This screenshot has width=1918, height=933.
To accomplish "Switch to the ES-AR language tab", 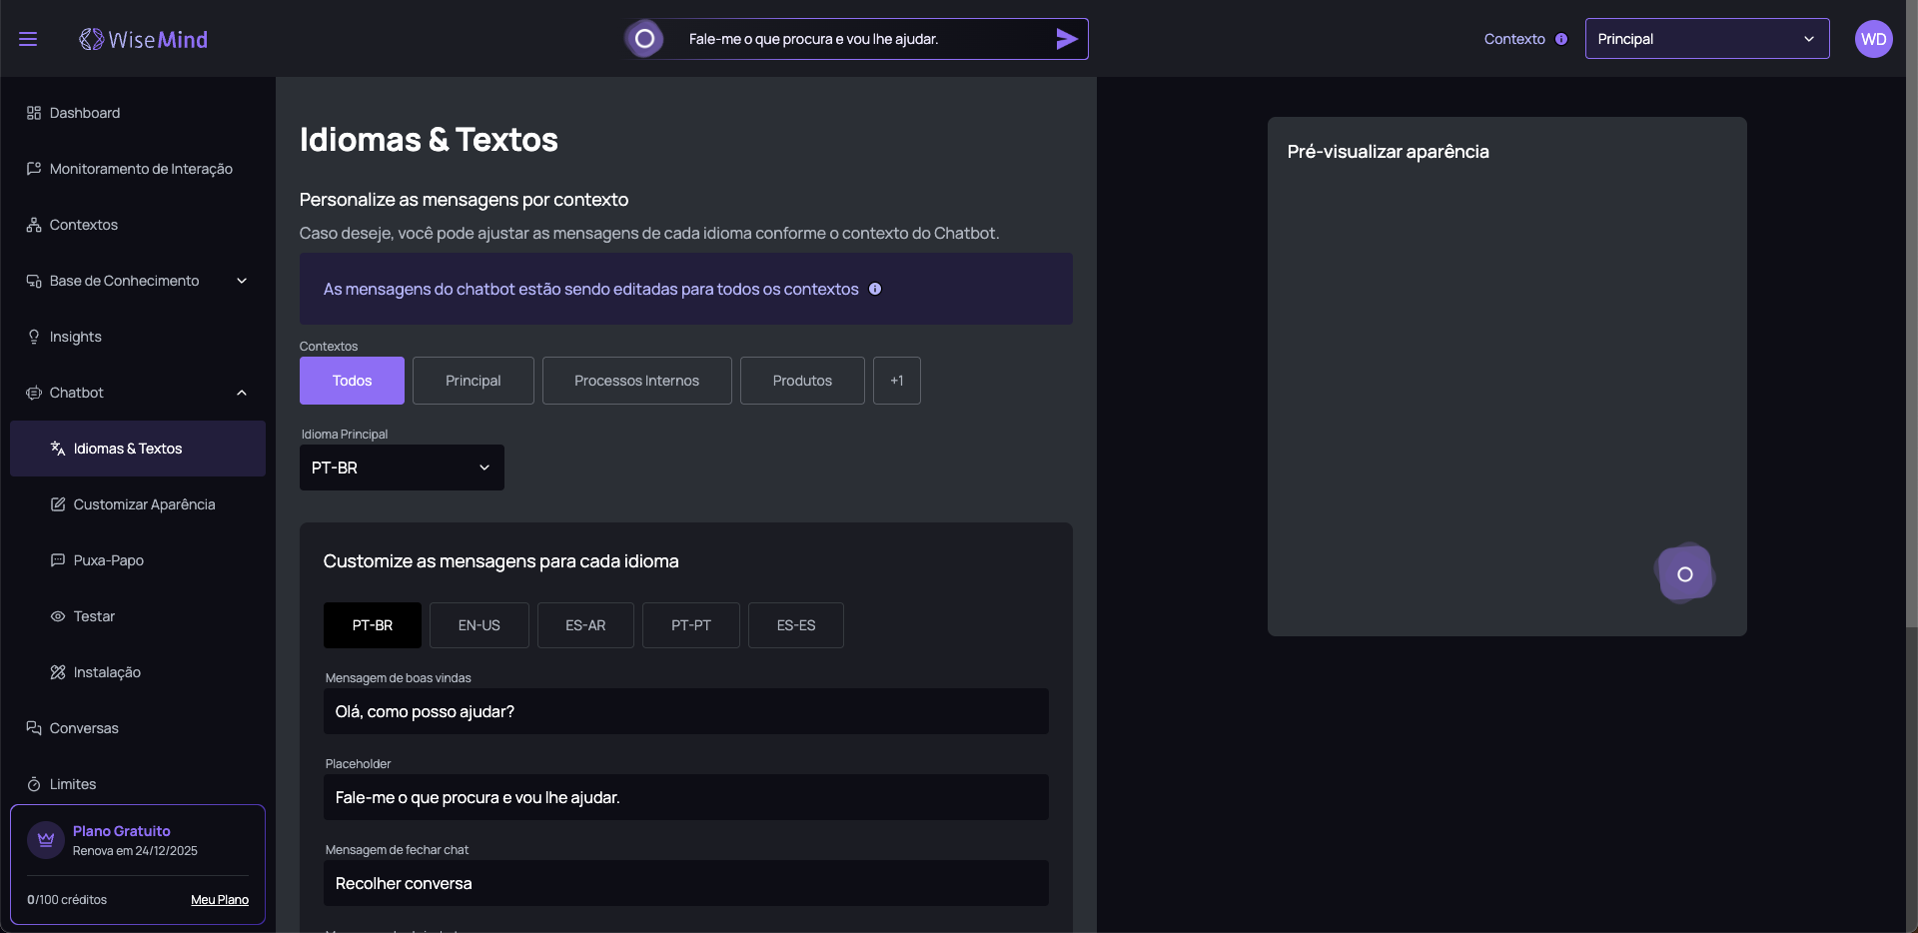I will (585, 625).
